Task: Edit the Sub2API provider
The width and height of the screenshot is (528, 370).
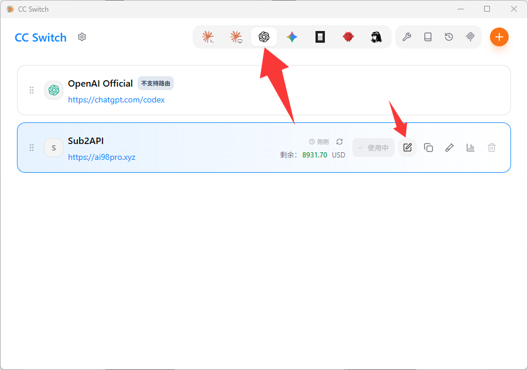Action: pyautogui.click(x=407, y=148)
